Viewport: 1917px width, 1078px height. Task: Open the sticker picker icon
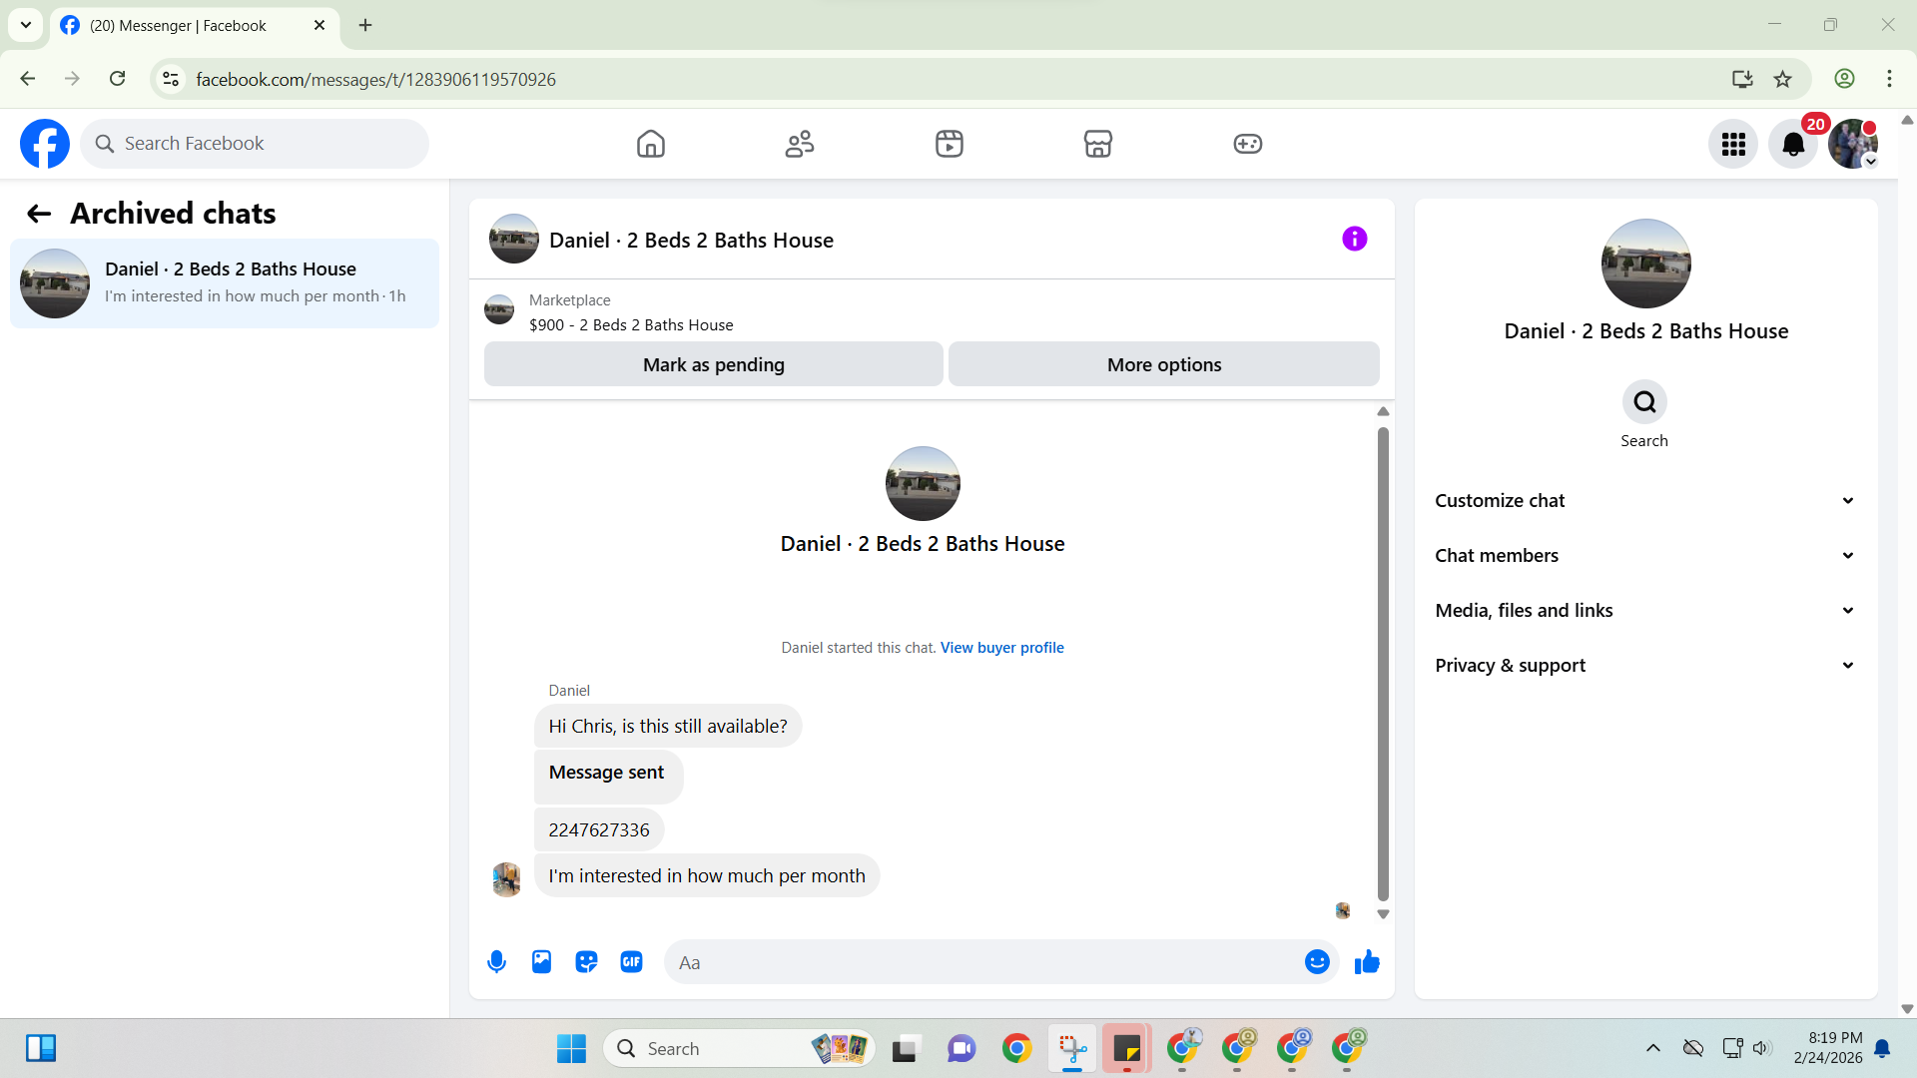pyautogui.click(x=586, y=962)
